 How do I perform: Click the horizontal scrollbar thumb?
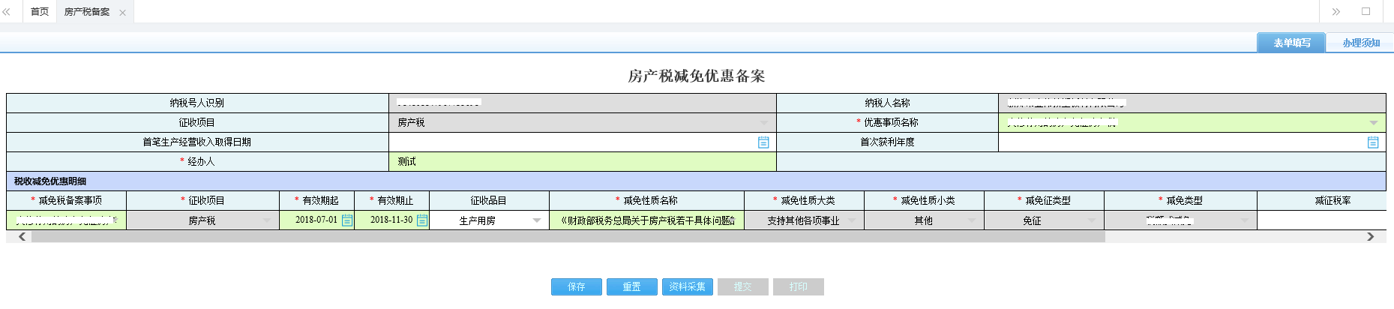[568, 236]
